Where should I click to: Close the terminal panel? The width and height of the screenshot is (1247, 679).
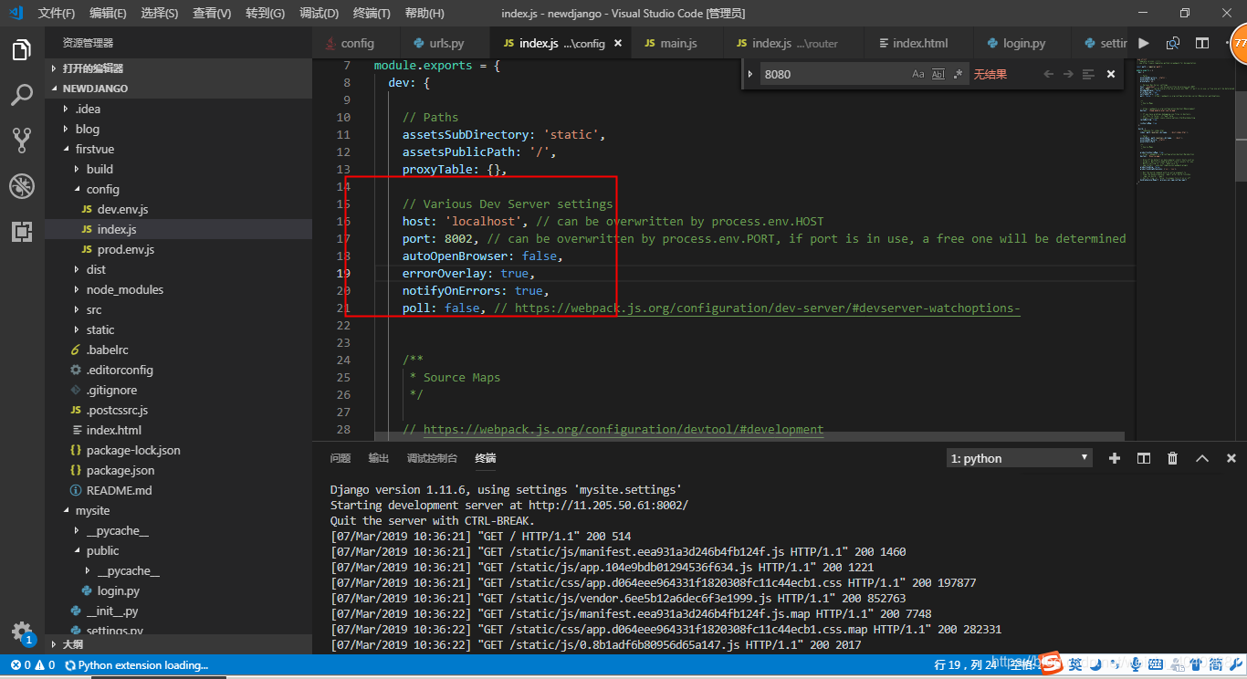[x=1231, y=458]
